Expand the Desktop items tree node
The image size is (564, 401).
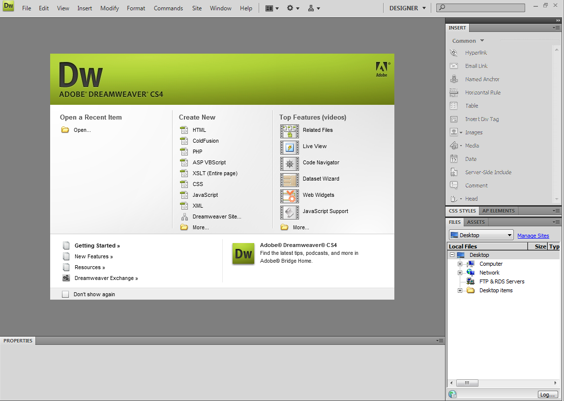coord(460,290)
